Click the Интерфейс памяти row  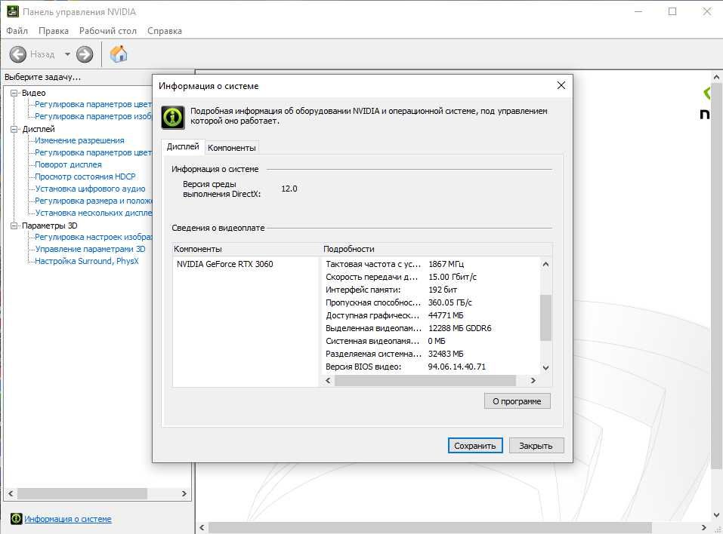coord(431,290)
